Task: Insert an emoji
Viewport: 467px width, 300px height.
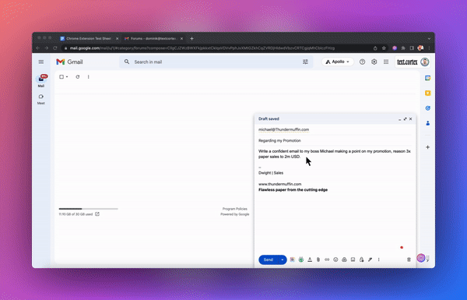Action: point(335,259)
